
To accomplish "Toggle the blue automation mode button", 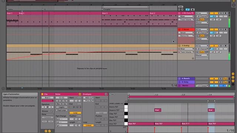I will coord(188,10).
